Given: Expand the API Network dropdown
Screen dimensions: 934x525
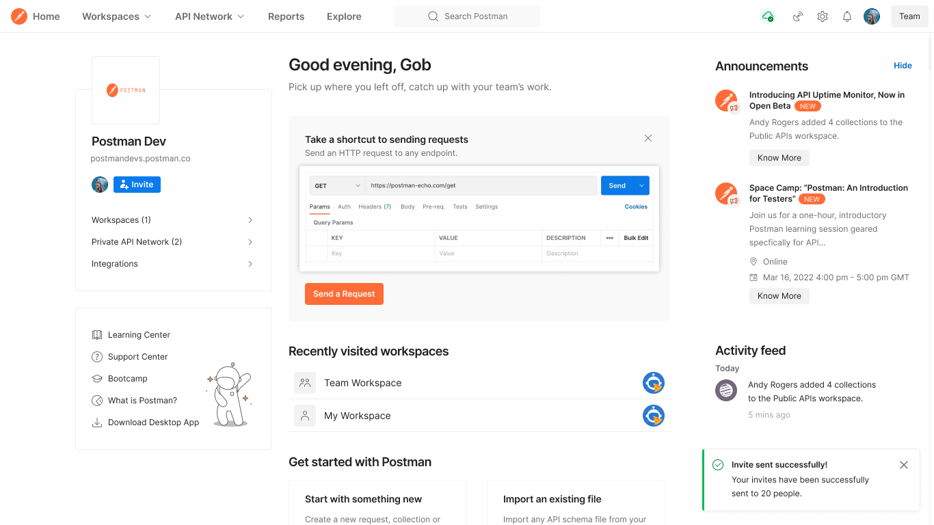Looking at the screenshot, I should coord(209,16).
